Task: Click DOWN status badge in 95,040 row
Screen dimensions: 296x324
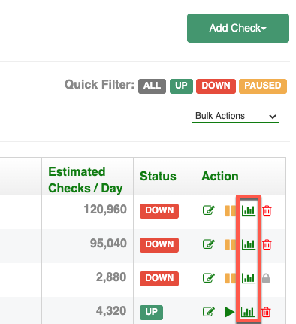Action: pyautogui.click(x=159, y=245)
